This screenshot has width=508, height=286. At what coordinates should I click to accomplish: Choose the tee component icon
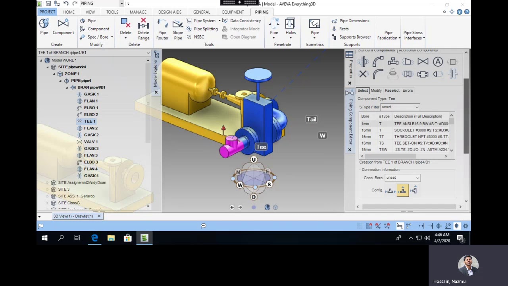[x=393, y=62]
